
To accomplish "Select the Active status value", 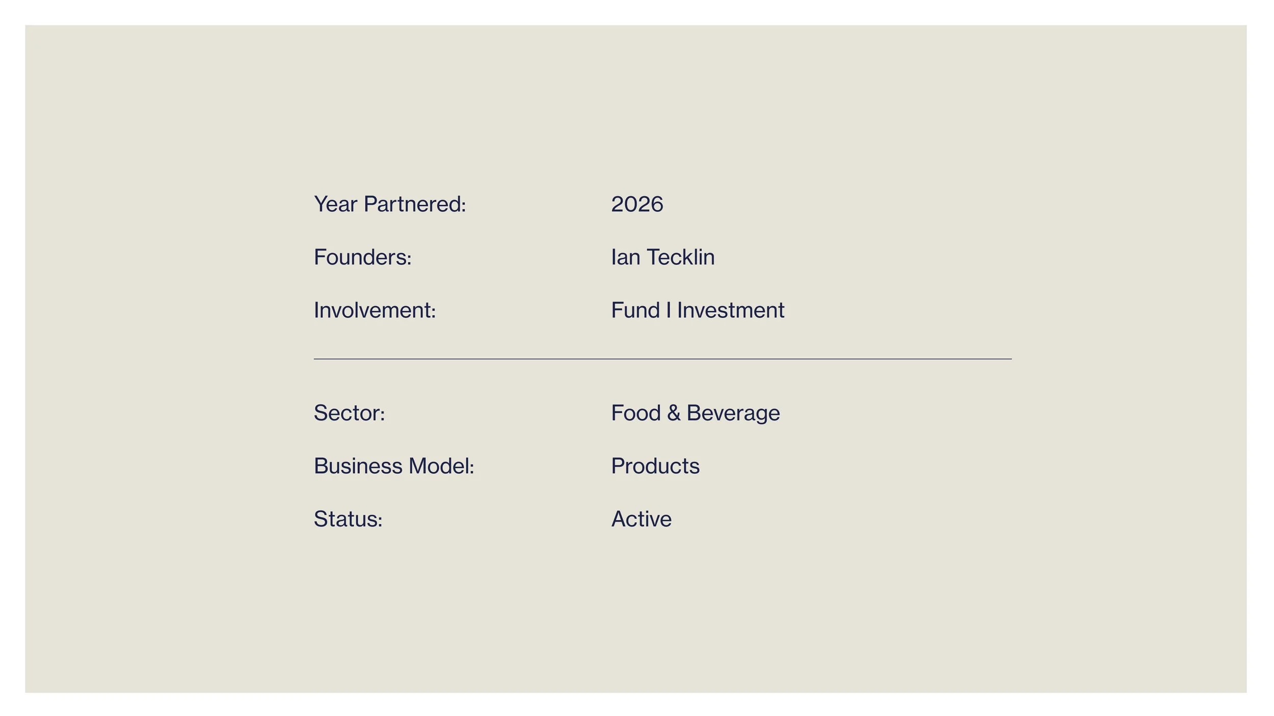I will 641,519.
